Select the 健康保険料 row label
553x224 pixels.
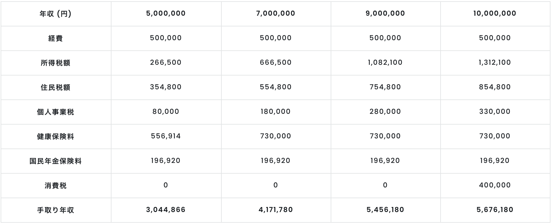pyautogui.click(x=55, y=137)
